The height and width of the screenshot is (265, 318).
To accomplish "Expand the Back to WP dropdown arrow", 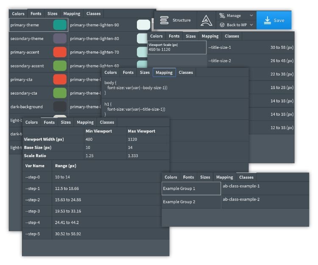I will pyautogui.click(x=251, y=25).
